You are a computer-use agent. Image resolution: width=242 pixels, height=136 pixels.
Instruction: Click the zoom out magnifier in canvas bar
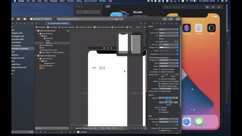coord(103,128)
